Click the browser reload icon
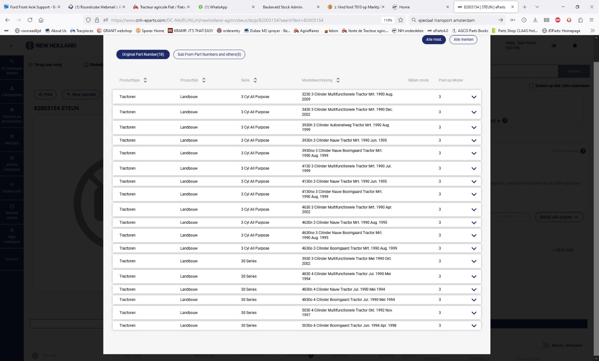This screenshot has width=599, height=361. pyautogui.click(x=30, y=20)
